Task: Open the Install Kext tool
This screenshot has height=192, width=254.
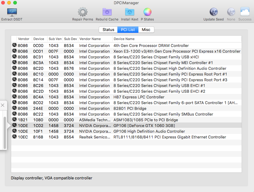Action: 130,12
